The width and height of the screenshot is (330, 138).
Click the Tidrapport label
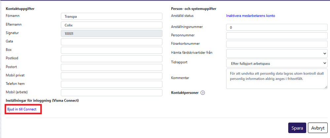[179, 62]
